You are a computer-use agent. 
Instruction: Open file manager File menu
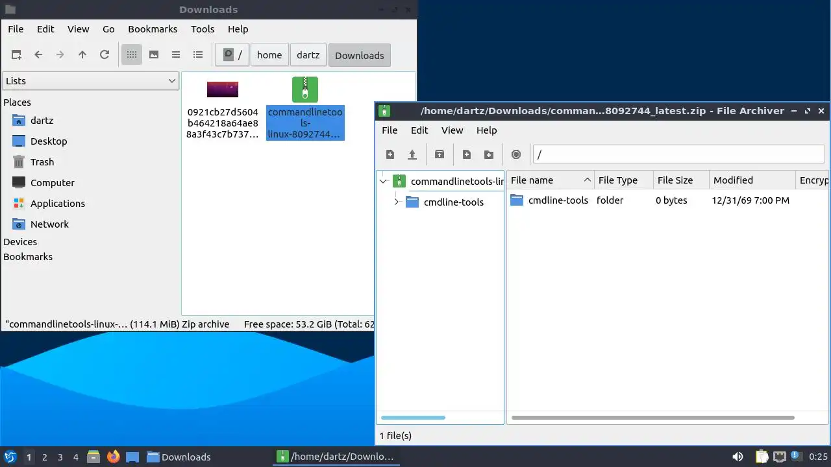click(16, 29)
